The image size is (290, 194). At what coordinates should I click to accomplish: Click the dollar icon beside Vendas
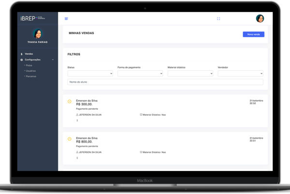click(22, 54)
